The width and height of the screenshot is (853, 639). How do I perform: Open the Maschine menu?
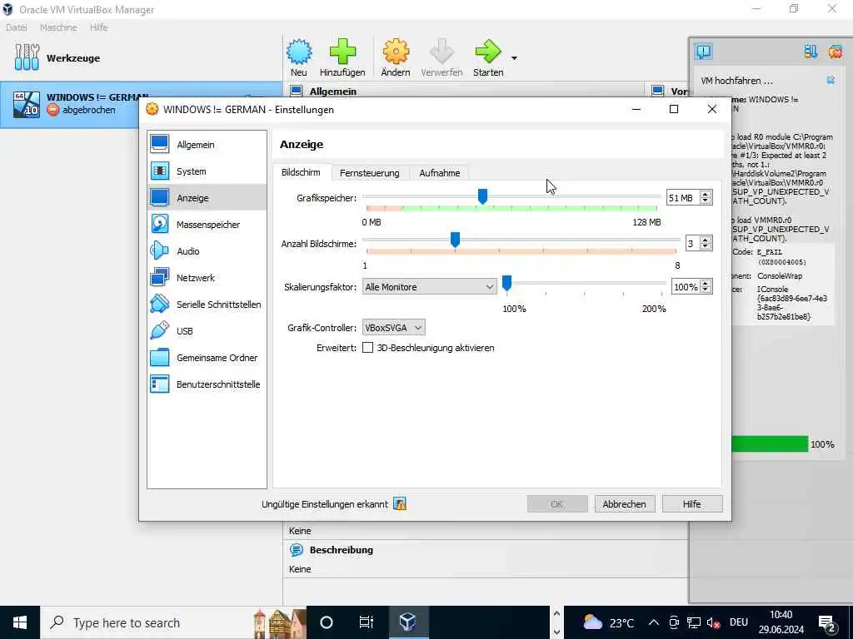58,27
